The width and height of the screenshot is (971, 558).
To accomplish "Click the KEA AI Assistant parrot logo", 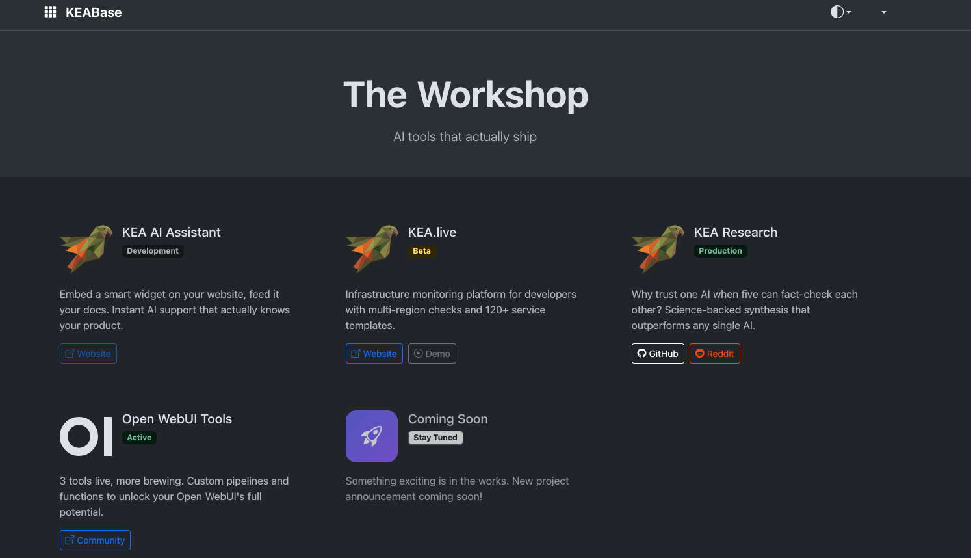I will [x=86, y=250].
